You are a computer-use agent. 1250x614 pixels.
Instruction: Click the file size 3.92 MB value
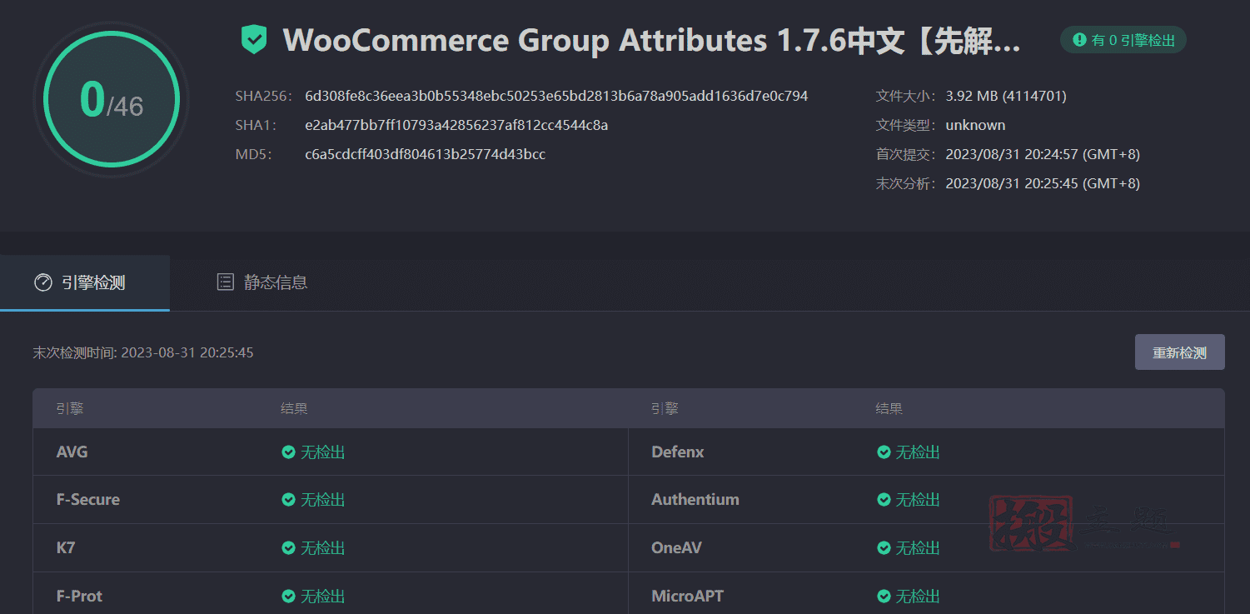pos(1006,96)
